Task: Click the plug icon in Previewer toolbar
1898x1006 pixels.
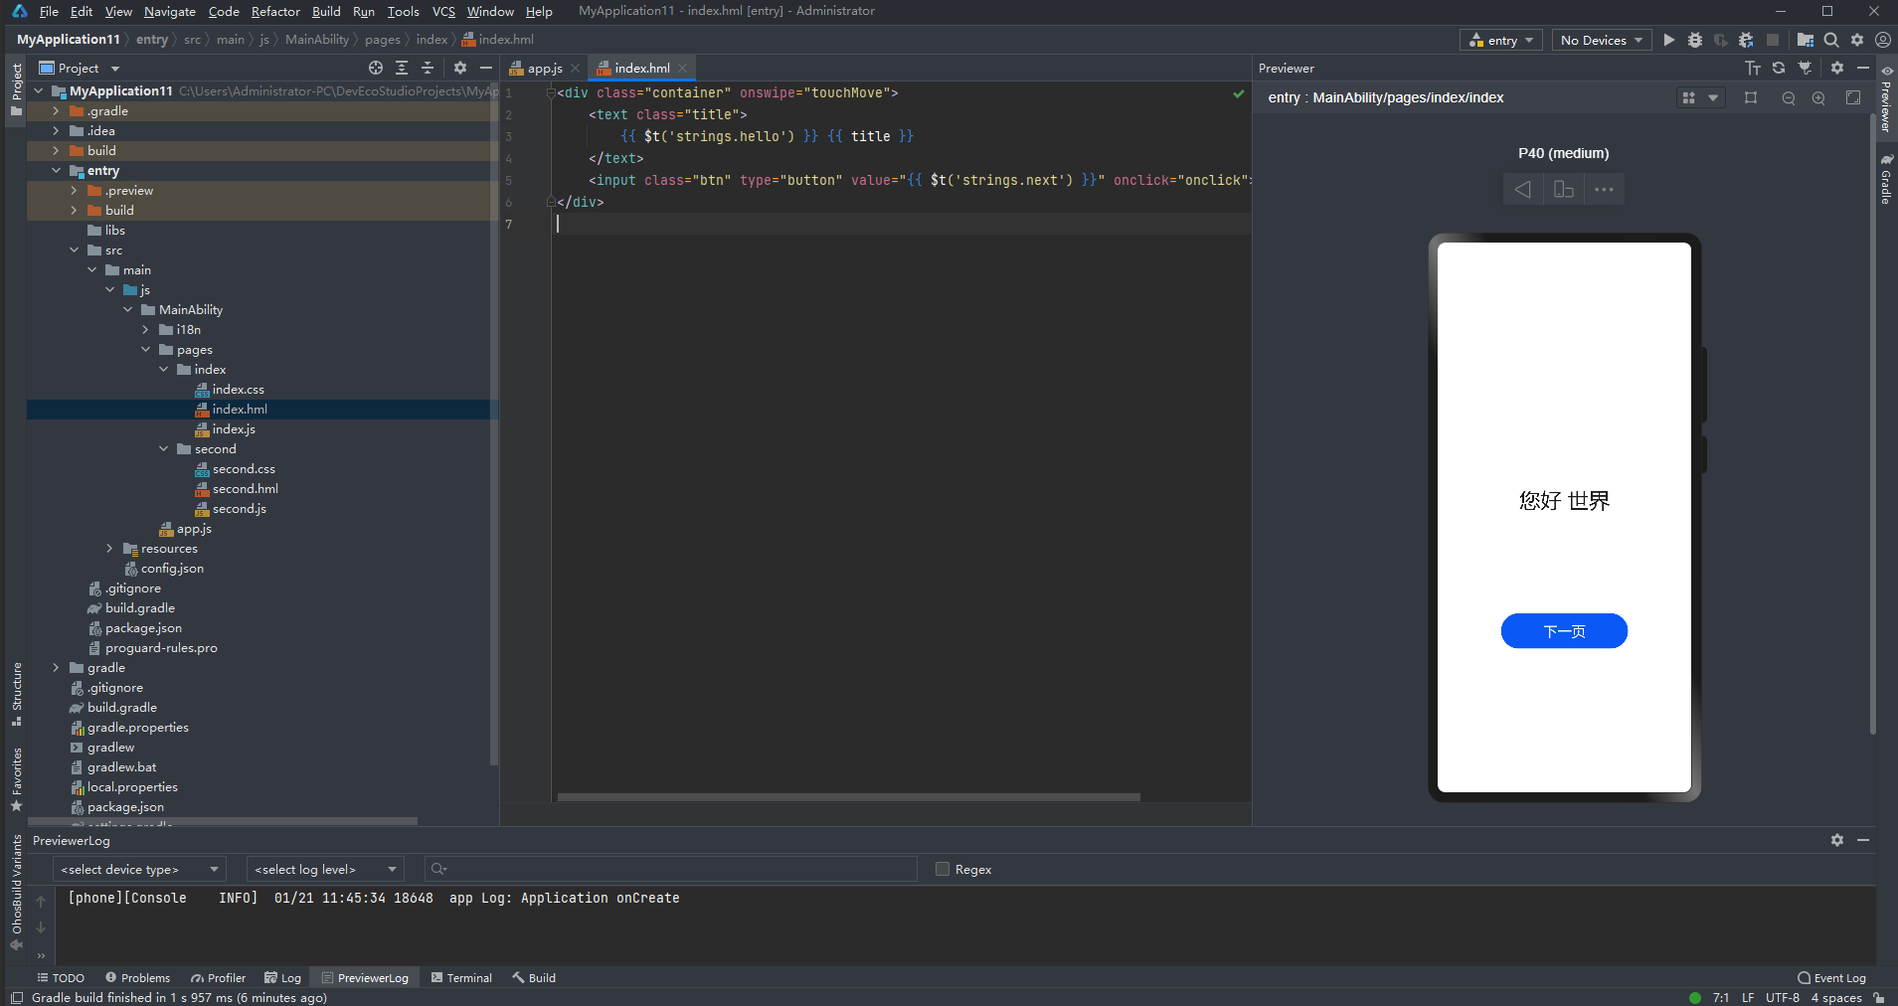Action: tap(1806, 68)
